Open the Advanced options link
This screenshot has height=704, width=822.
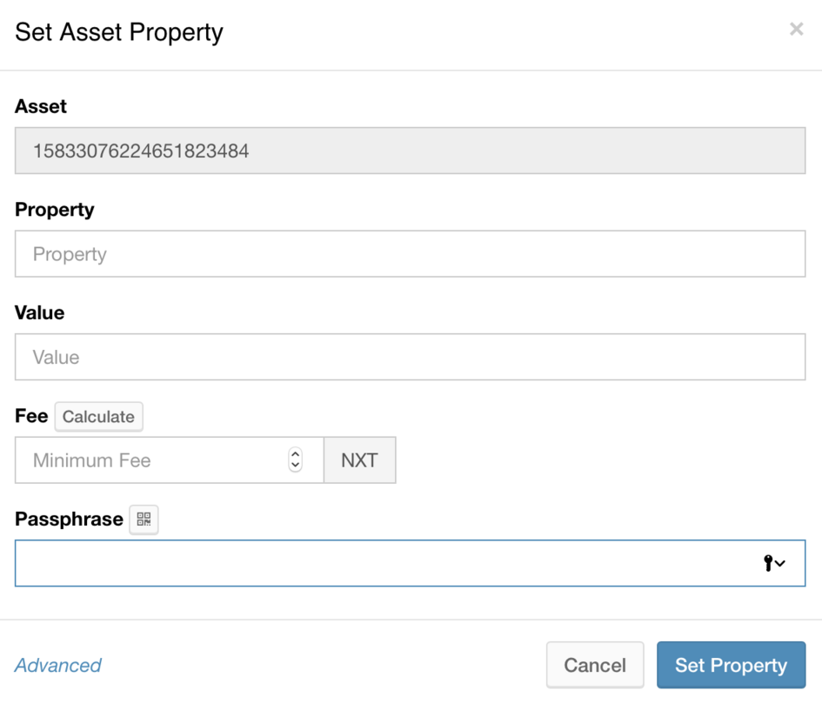57,665
